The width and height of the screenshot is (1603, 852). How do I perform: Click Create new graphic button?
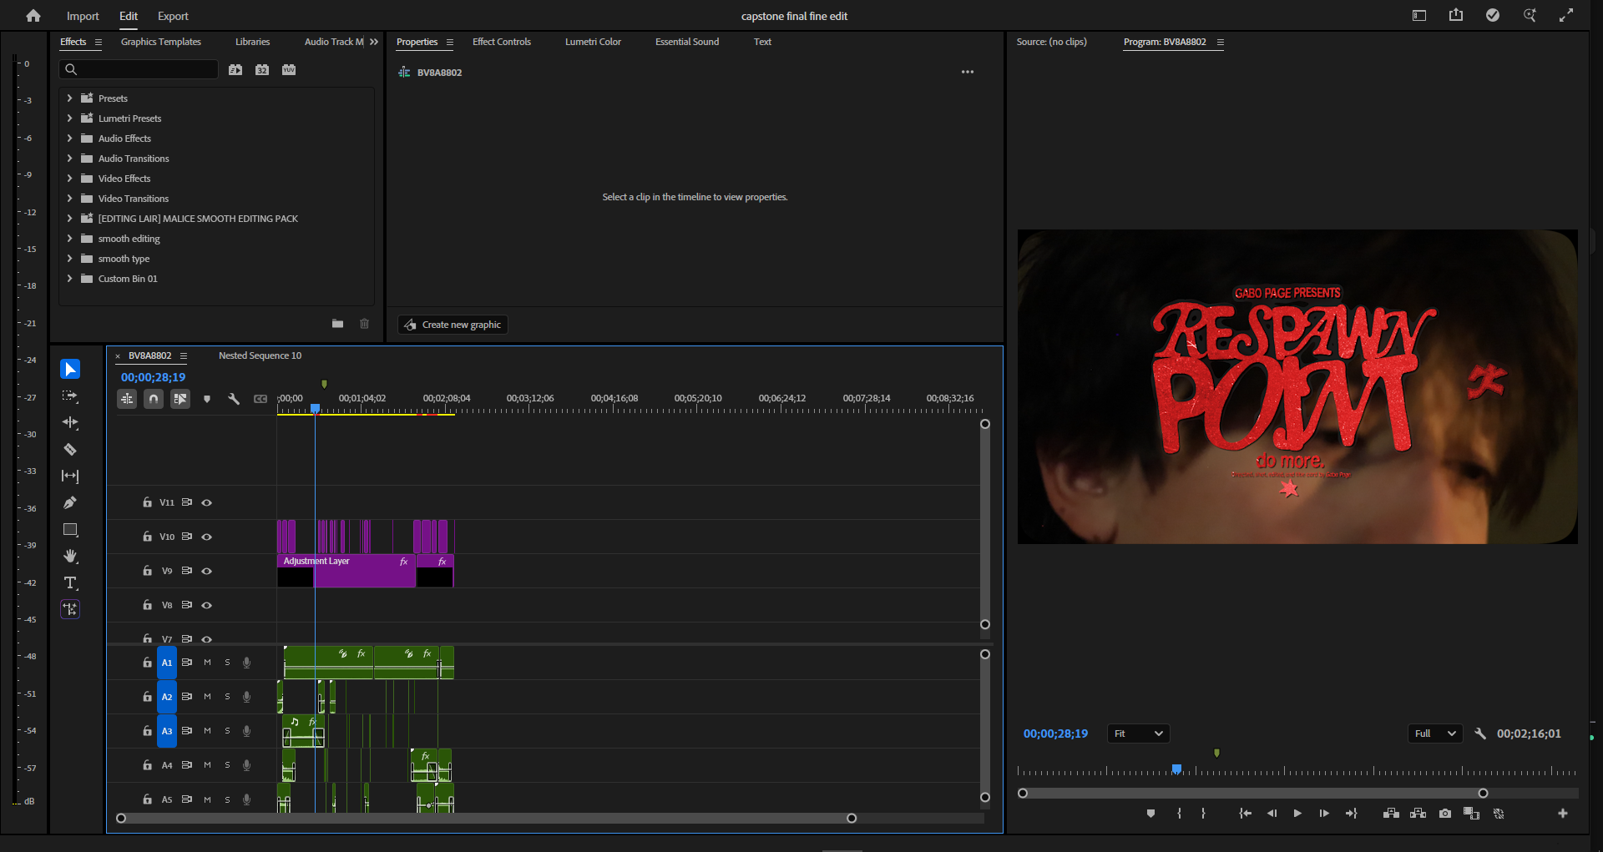click(x=453, y=325)
